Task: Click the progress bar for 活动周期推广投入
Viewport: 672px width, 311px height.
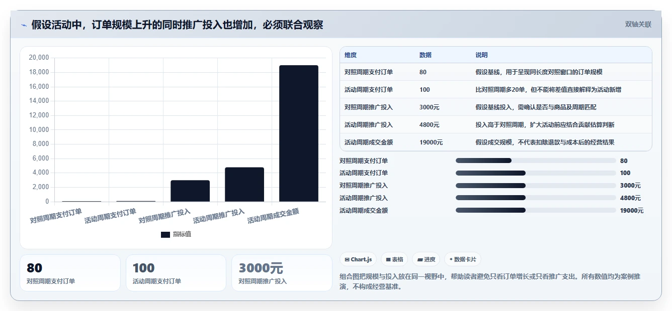Action: point(536,198)
